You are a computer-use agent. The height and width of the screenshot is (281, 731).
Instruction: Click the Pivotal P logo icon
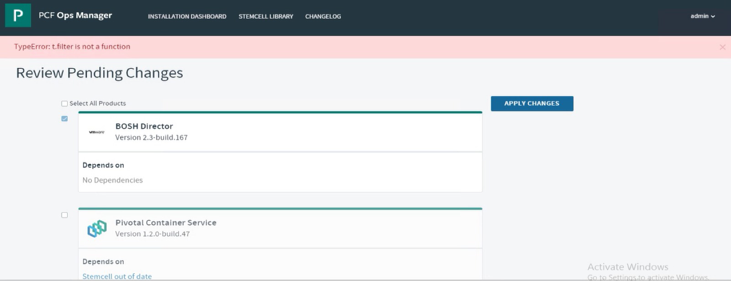click(18, 16)
